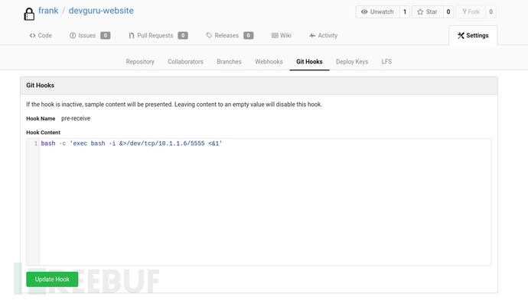This screenshot has height=300, width=528.
Task: Open Collaborators settings sub-tab
Action: [x=185, y=62]
